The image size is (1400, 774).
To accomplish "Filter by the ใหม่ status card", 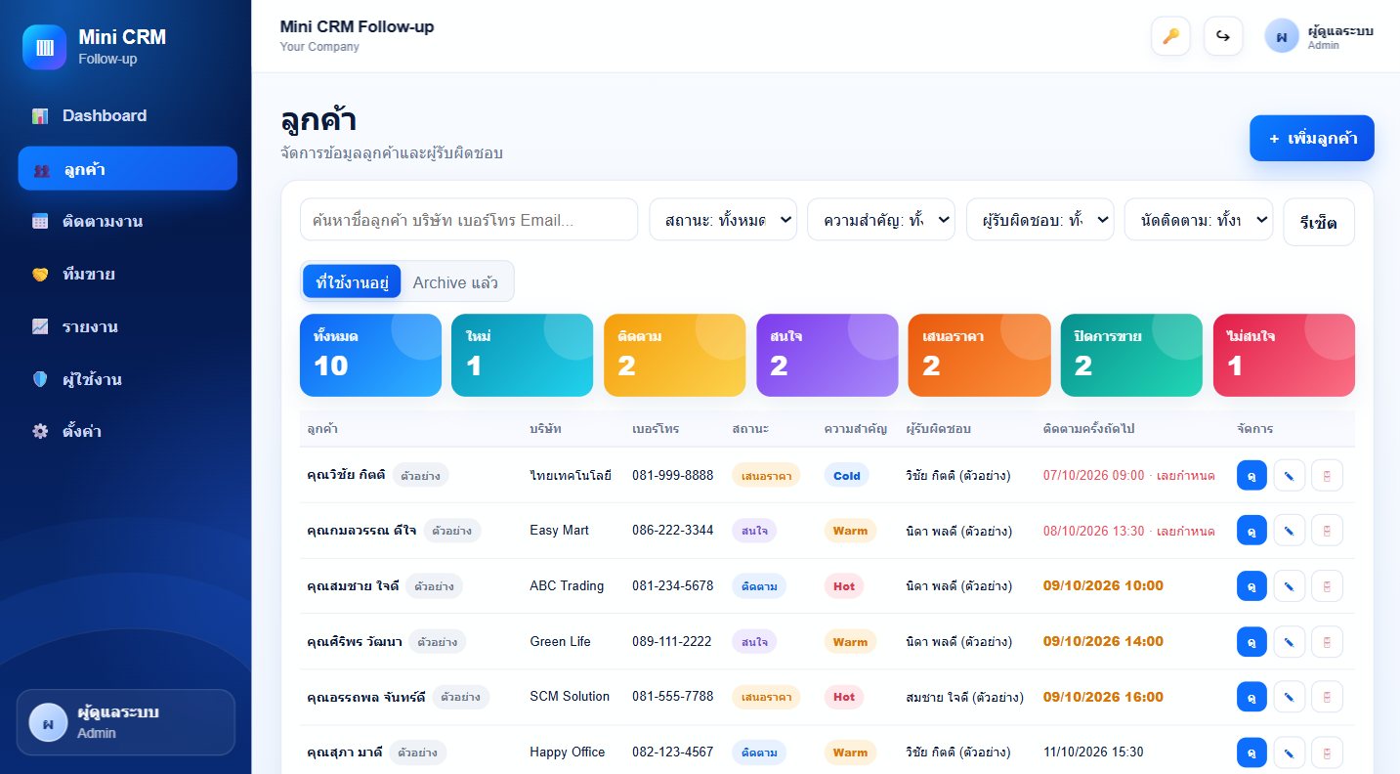I will [522, 355].
